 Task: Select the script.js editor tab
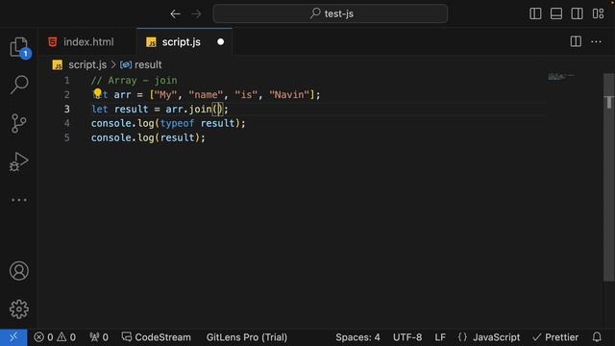tap(182, 42)
